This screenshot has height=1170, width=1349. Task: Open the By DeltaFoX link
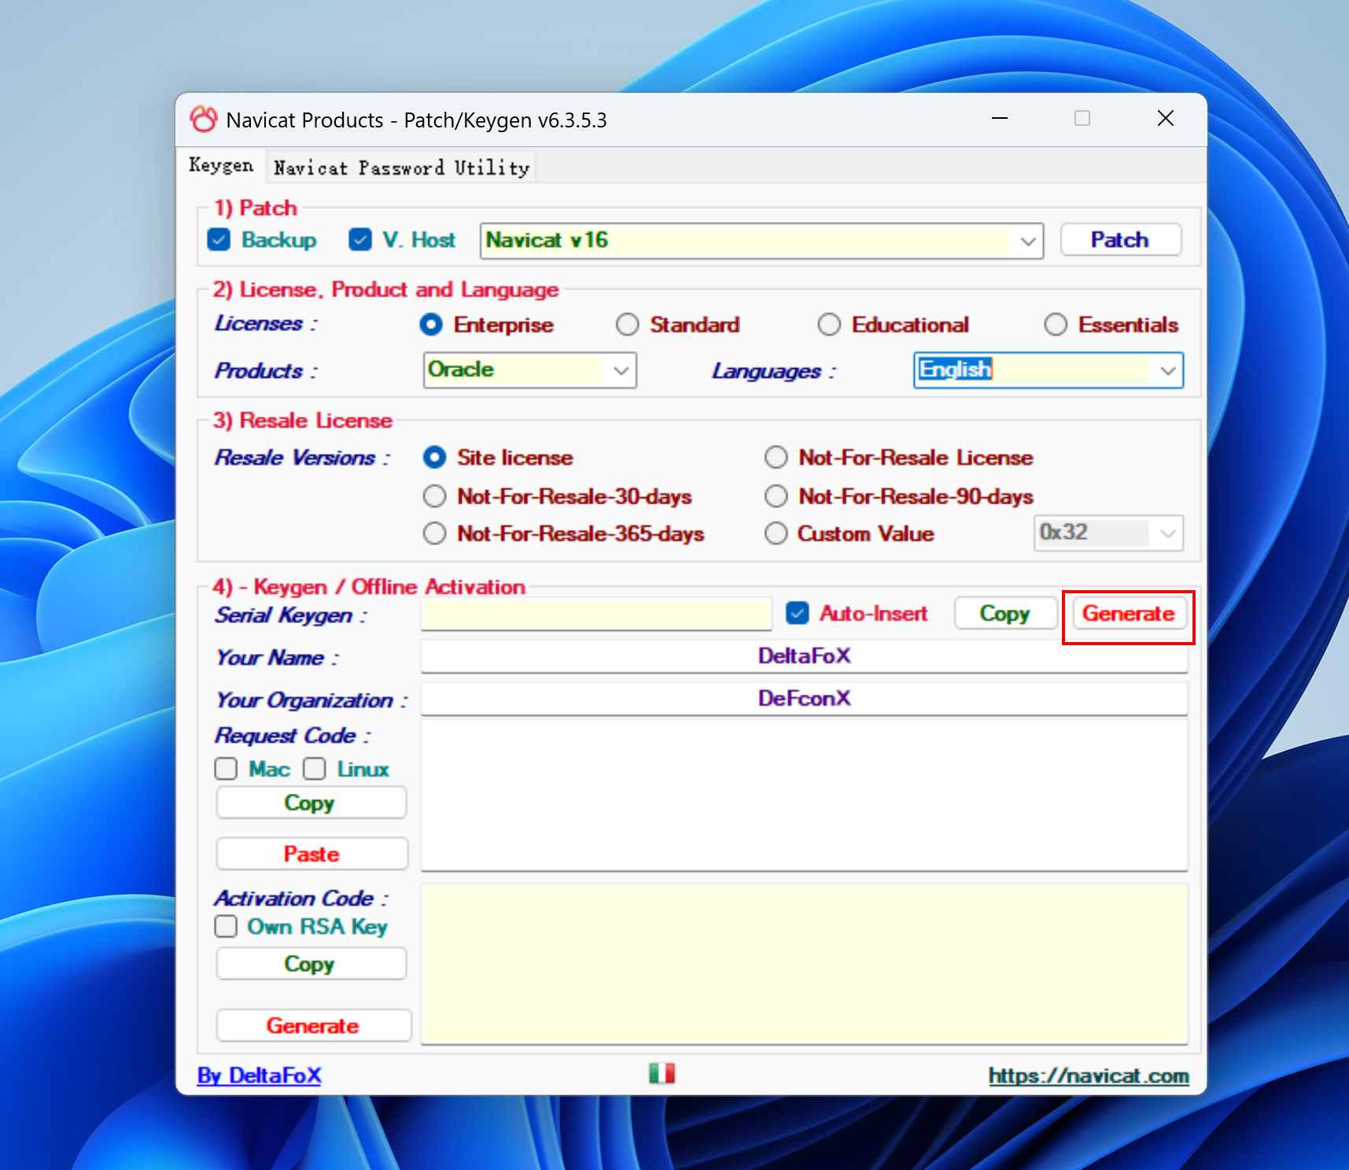tap(259, 1076)
